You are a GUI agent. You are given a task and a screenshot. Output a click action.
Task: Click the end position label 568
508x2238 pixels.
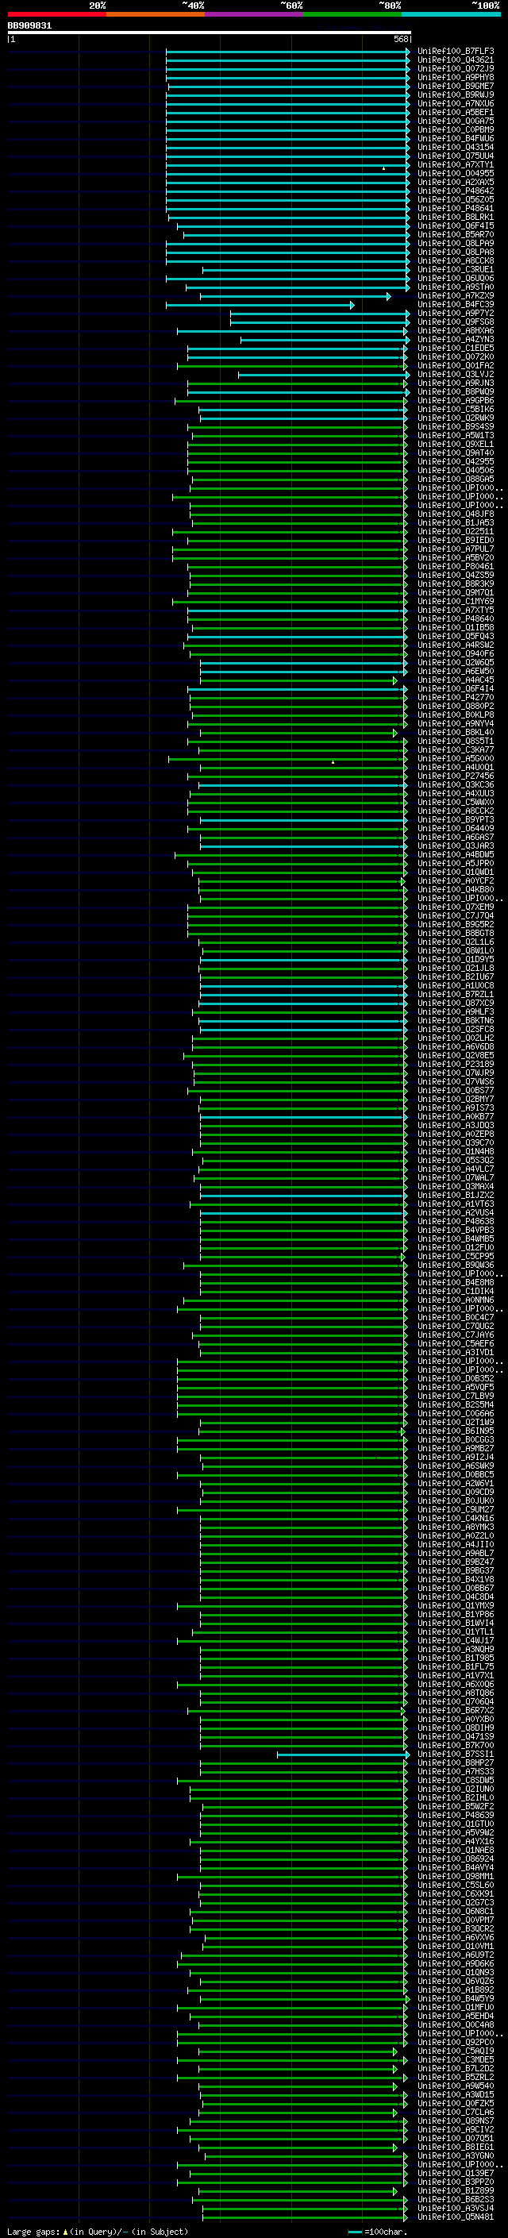[x=401, y=39]
